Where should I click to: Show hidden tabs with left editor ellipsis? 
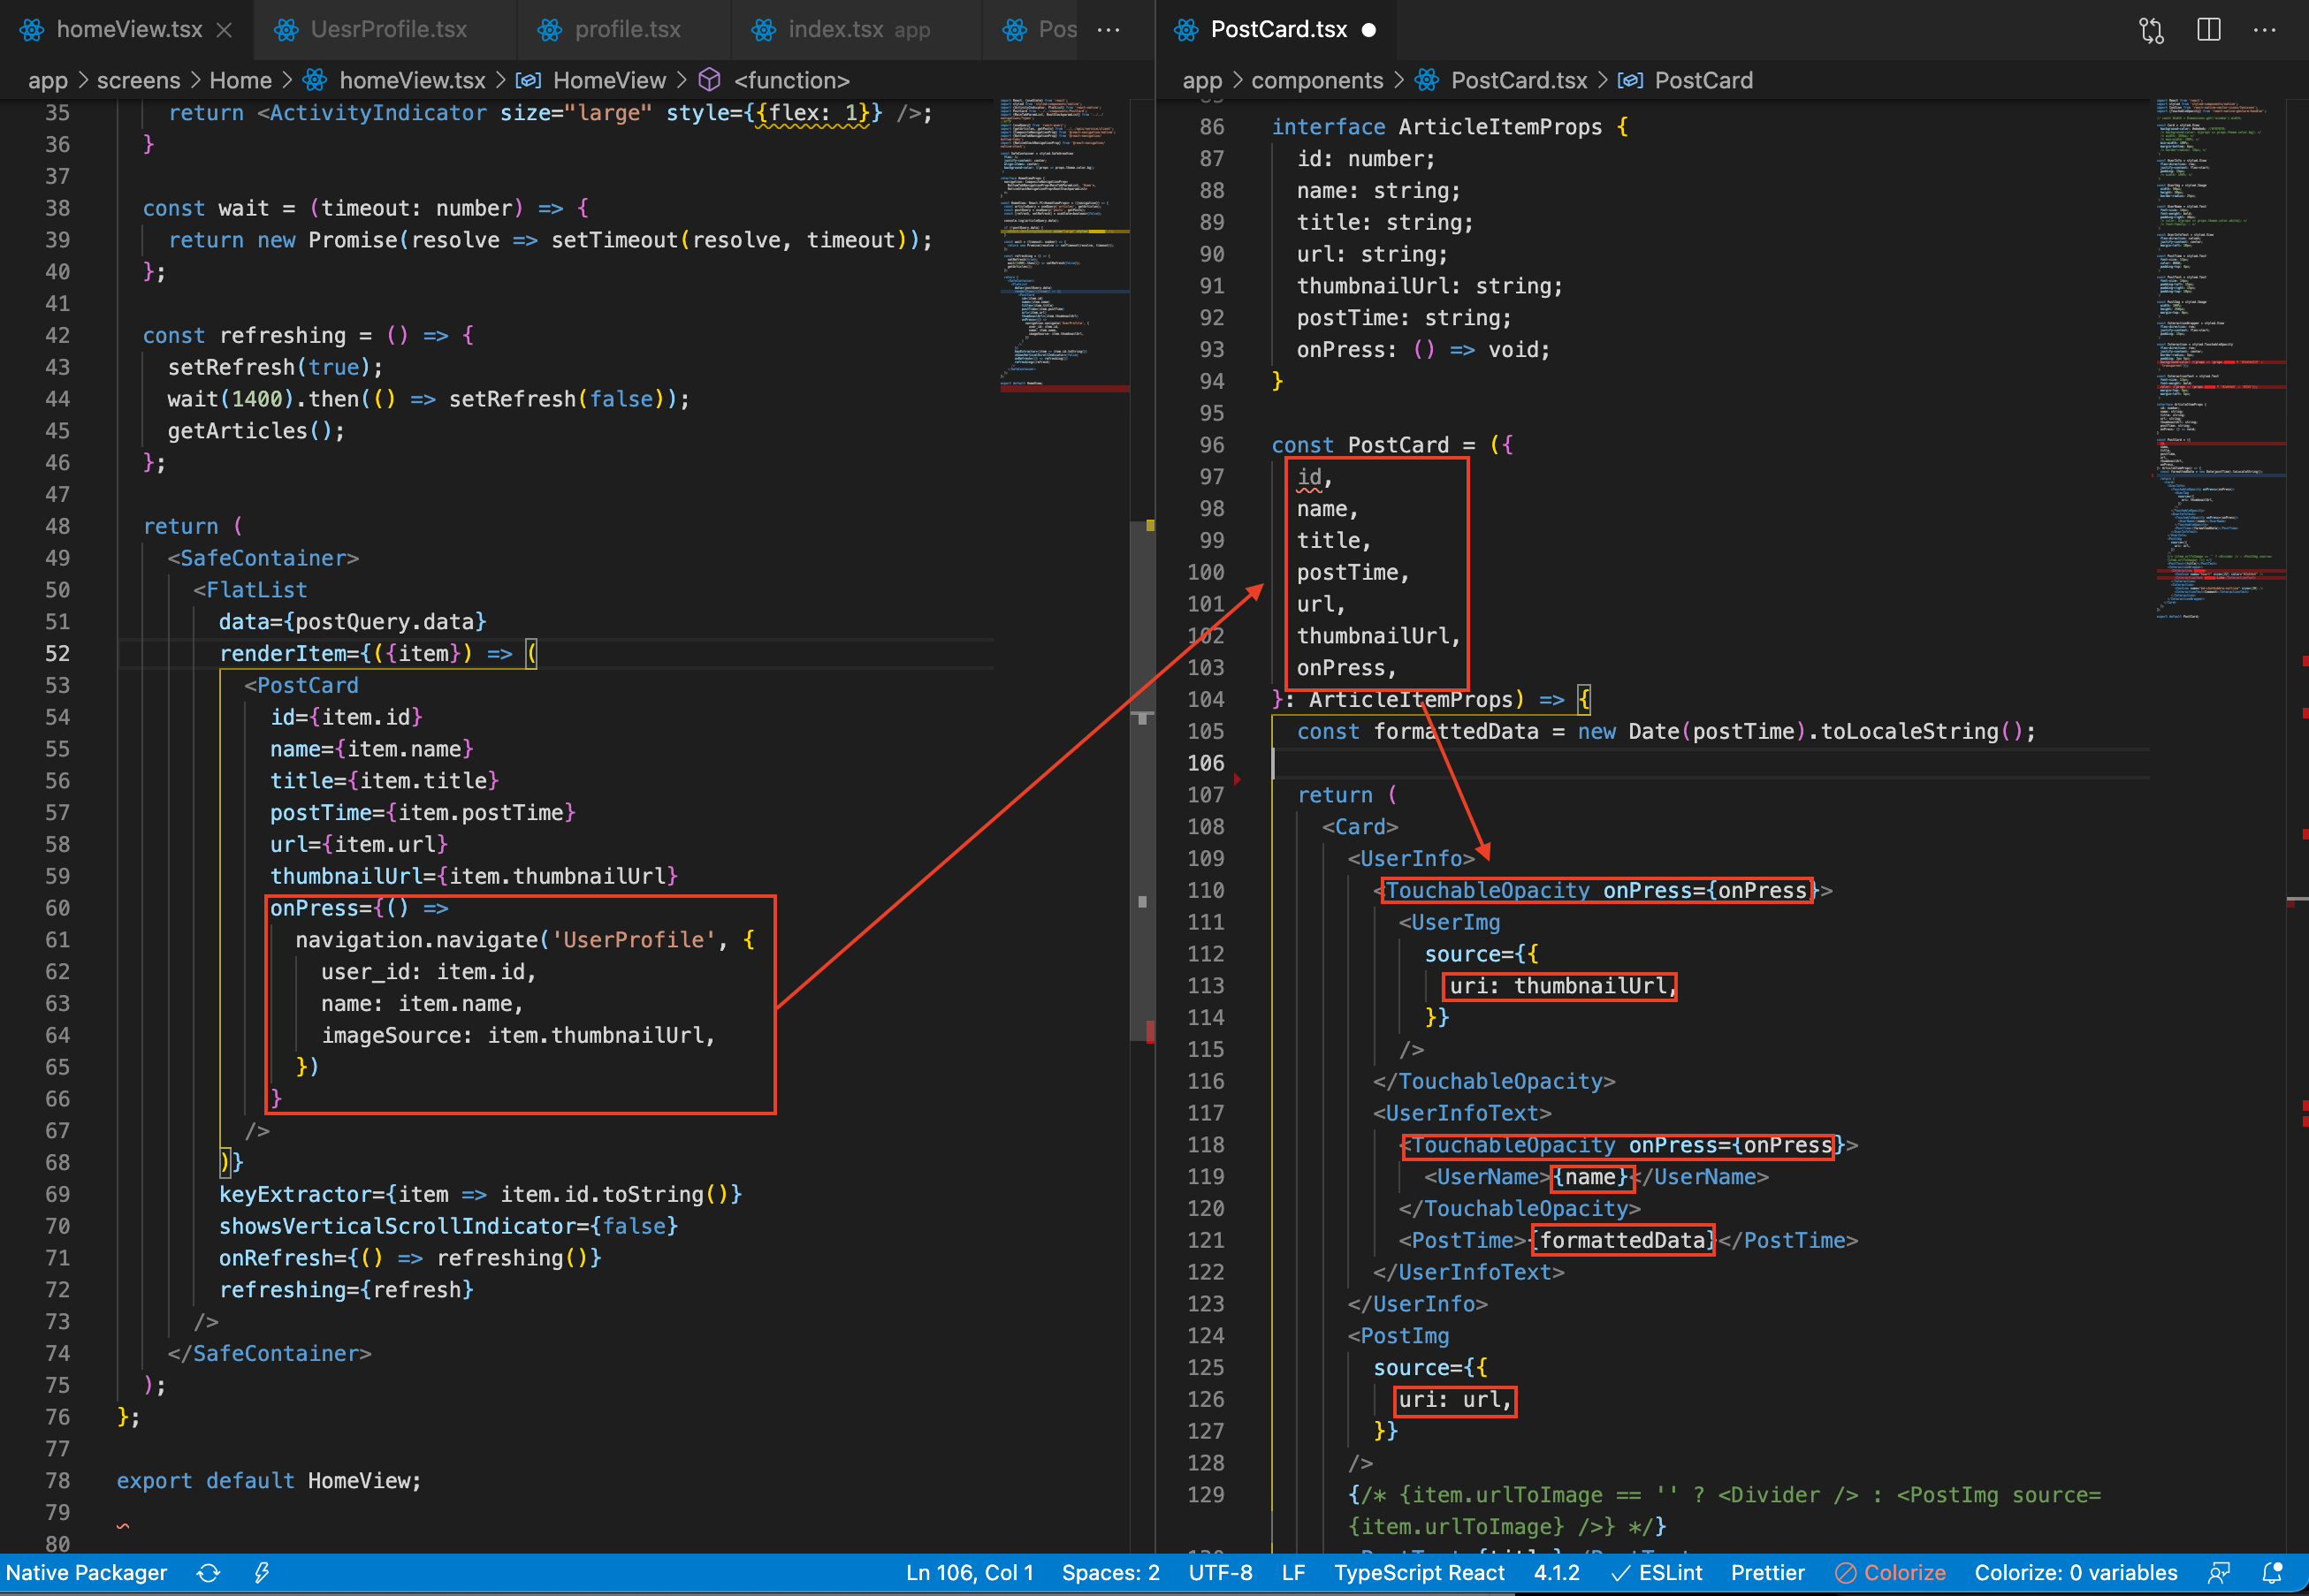click(x=1108, y=30)
